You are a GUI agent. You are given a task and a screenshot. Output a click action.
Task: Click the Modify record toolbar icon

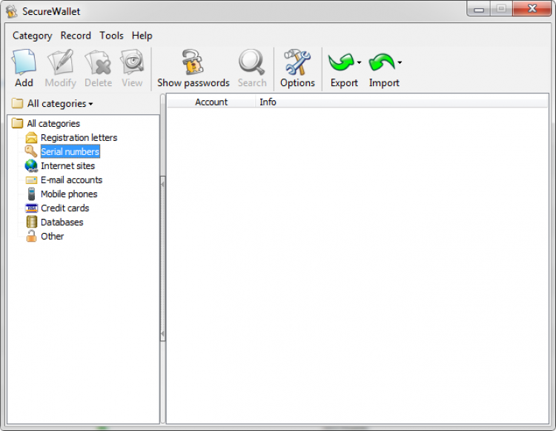point(61,62)
